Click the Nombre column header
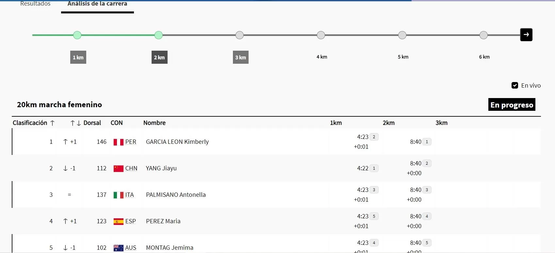555x253 pixels. click(x=155, y=123)
